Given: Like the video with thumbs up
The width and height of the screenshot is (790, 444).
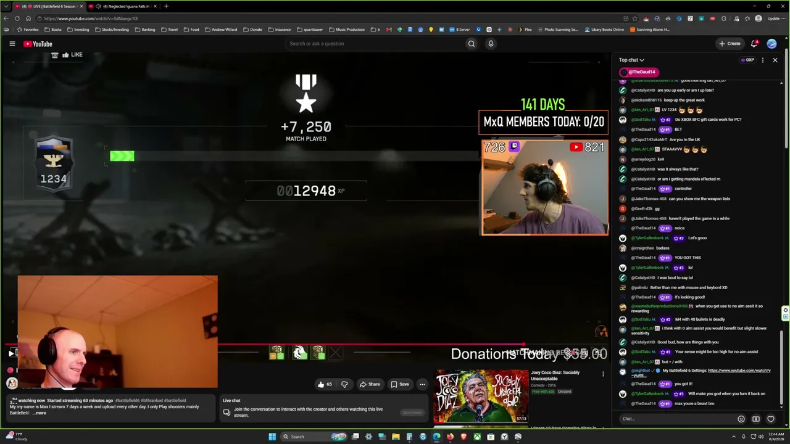Looking at the screenshot, I should coord(325,384).
